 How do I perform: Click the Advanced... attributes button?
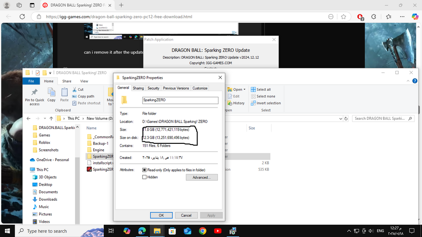coord(202,177)
